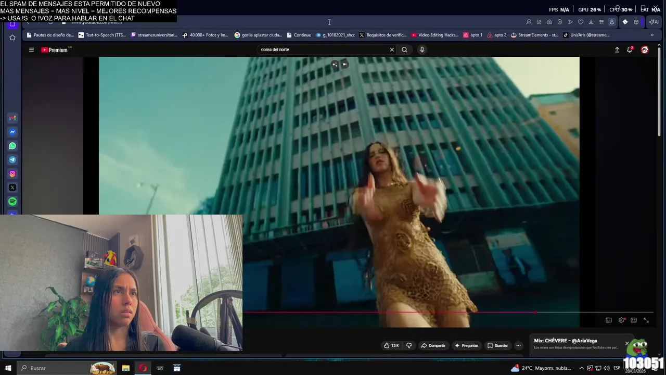
Task: Open YouTube notifications bell
Action: [630, 49]
